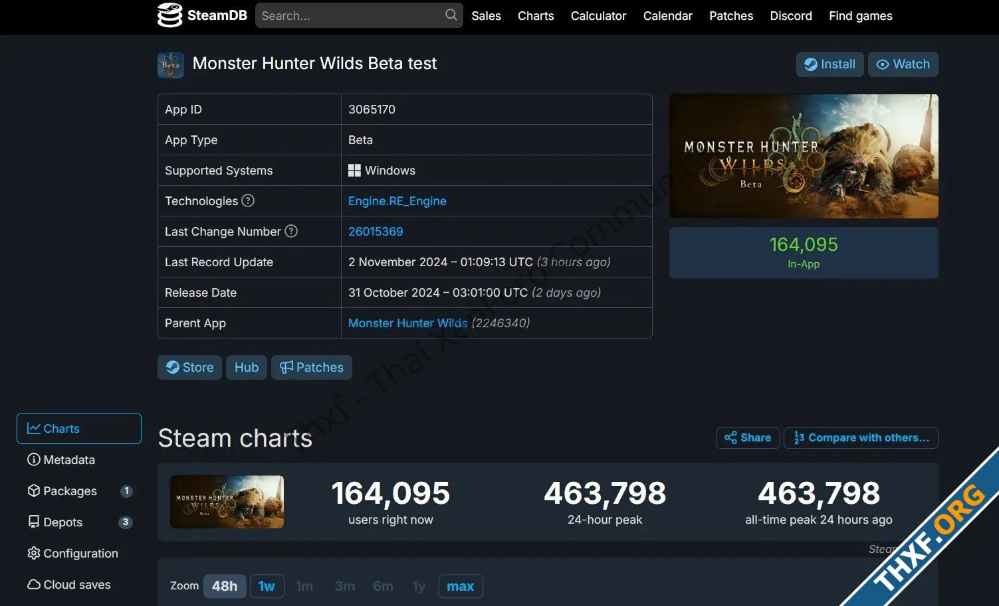Set chart zoom to 48h

[x=225, y=586]
